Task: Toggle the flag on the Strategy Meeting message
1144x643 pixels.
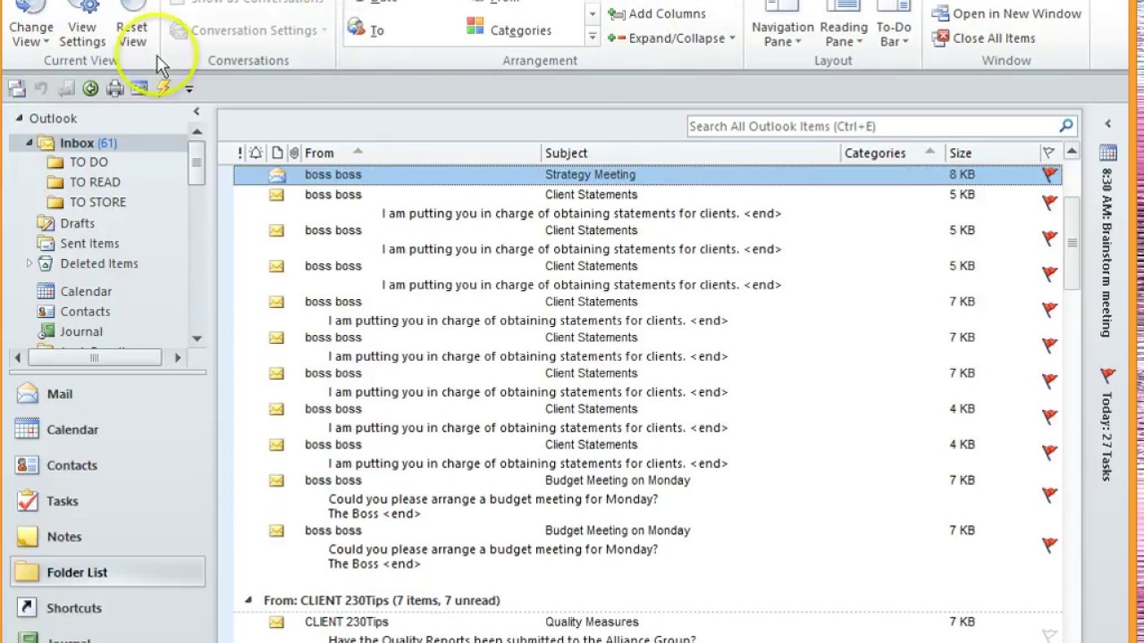Action: click(1050, 175)
